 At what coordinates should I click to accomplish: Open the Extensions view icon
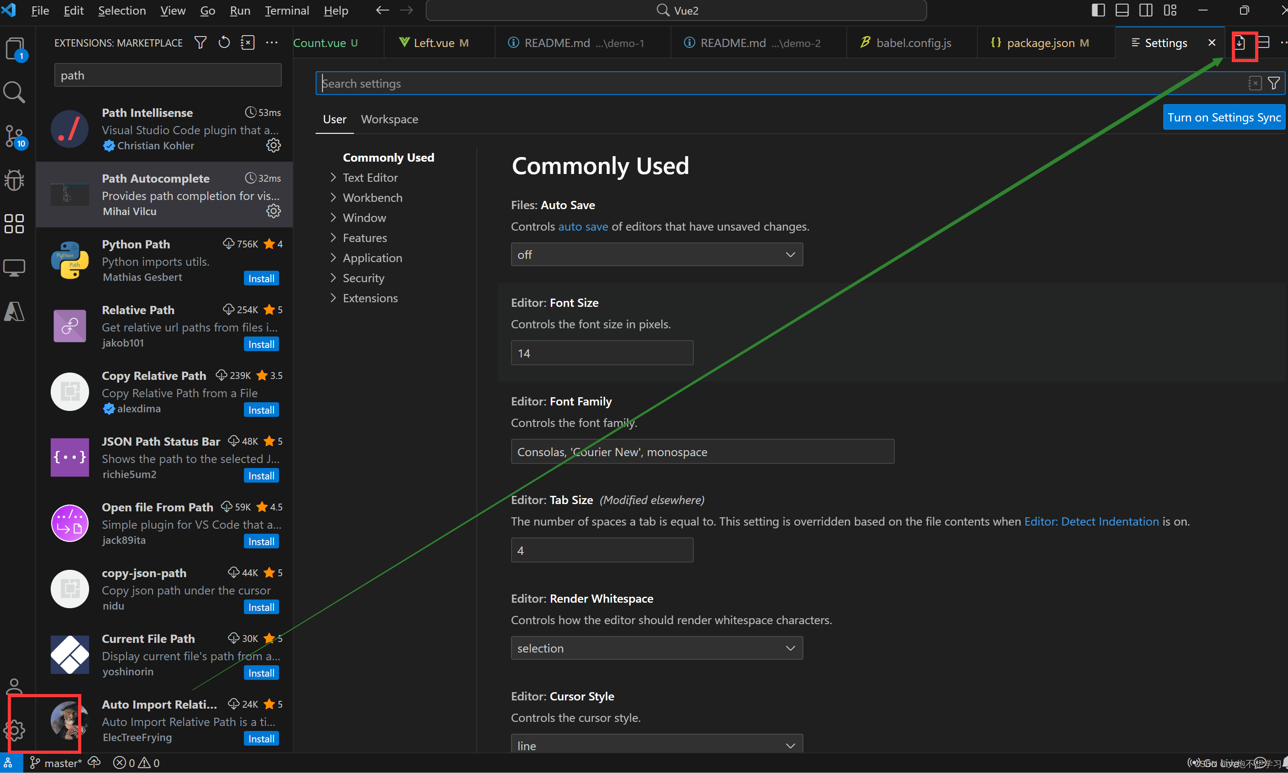coord(14,224)
